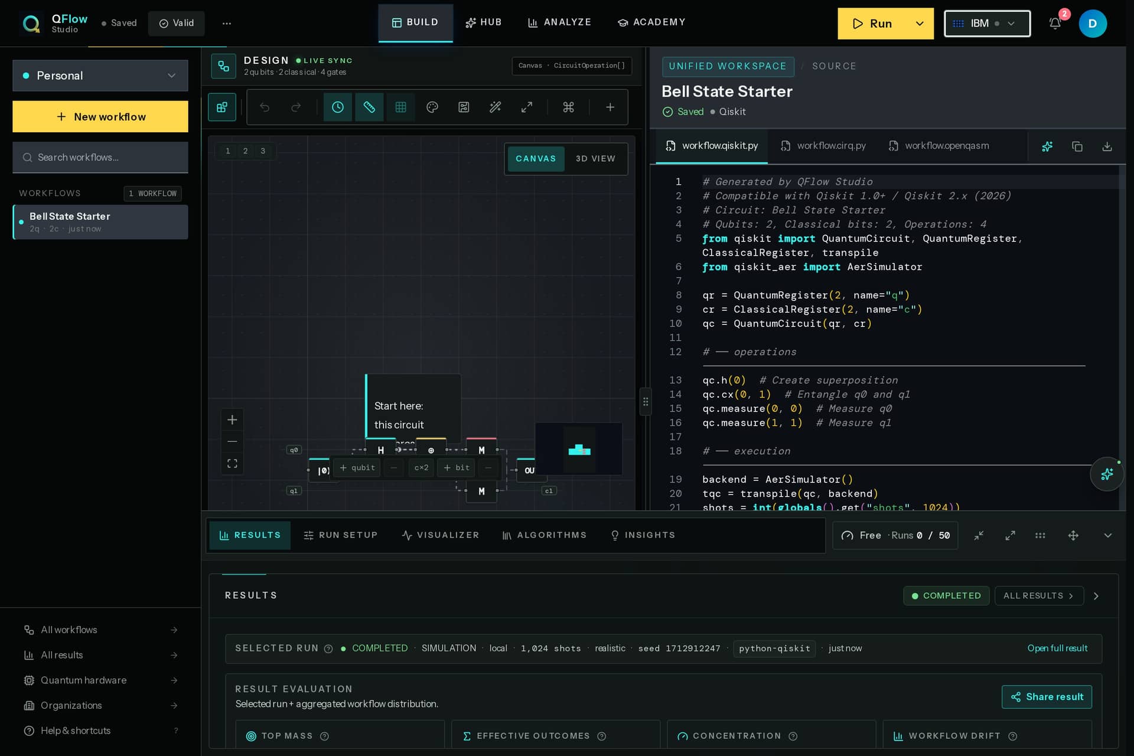This screenshot has width=1134, height=756.
Task: Select Bell State Starter workflow
Action: (x=100, y=222)
